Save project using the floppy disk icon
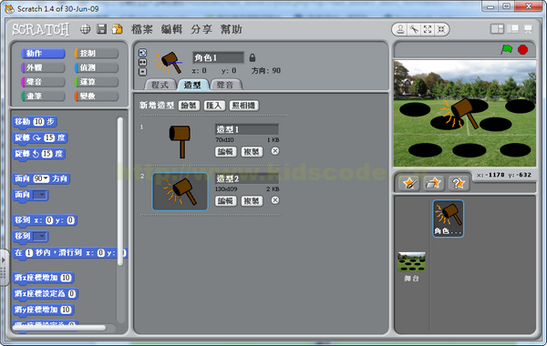Image resolution: width=547 pixels, height=346 pixels. click(101, 29)
